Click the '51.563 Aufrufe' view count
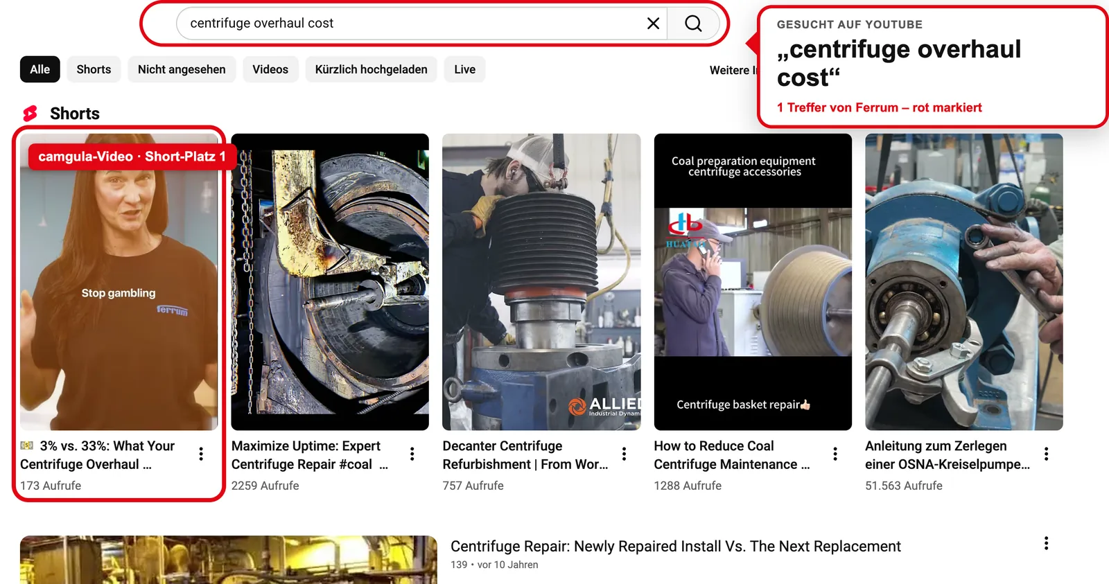Screen dimensions: 1109x584 click(904, 486)
